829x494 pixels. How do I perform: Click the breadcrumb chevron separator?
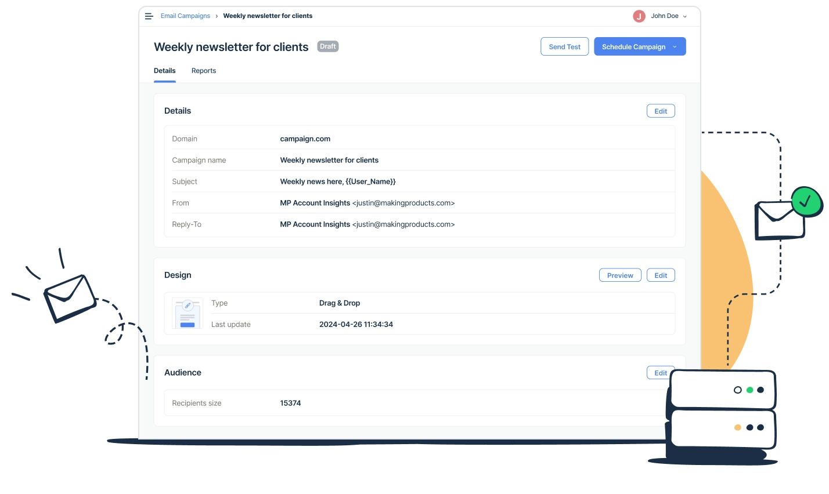[217, 16]
